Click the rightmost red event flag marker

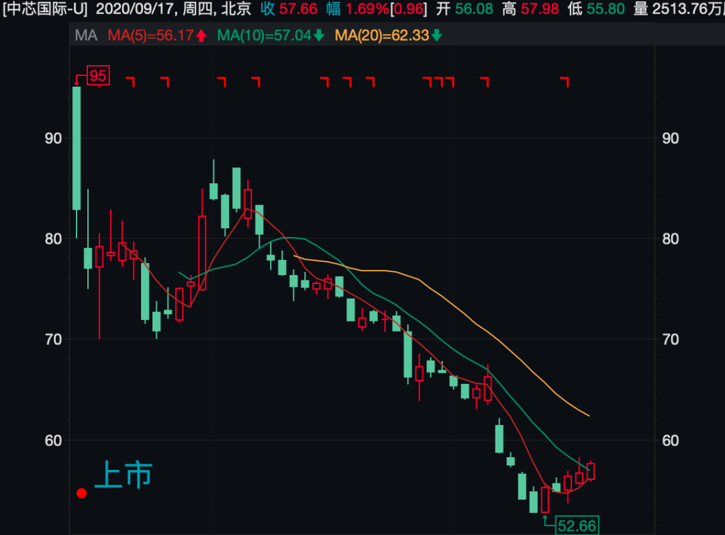(565, 82)
